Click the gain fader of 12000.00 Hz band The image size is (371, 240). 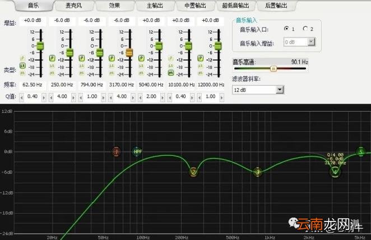tap(218, 45)
